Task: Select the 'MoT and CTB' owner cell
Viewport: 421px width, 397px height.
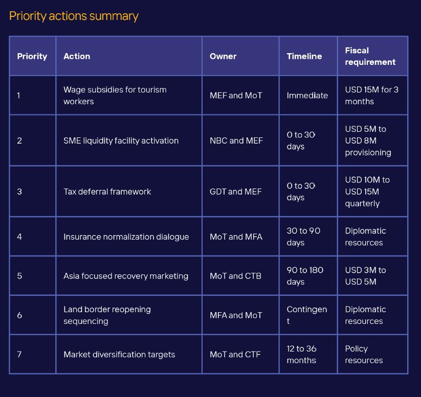Action: coord(235,276)
